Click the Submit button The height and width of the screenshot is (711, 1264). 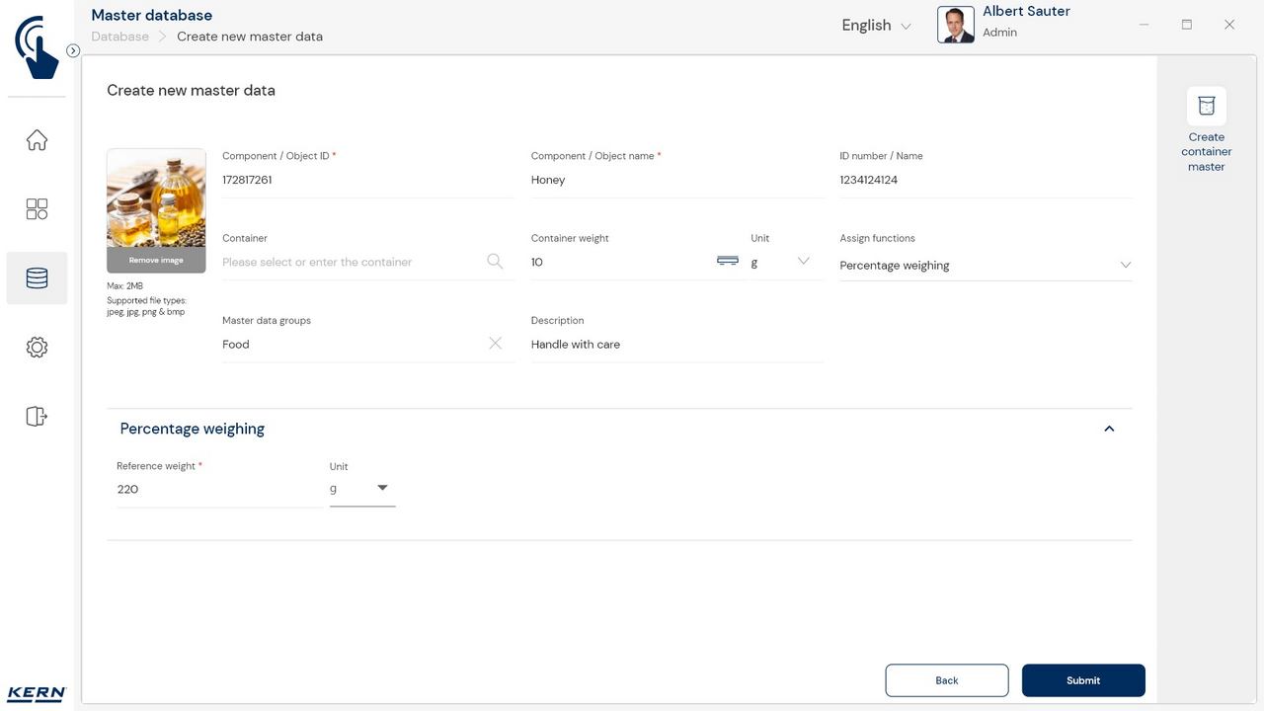(x=1083, y=680)
